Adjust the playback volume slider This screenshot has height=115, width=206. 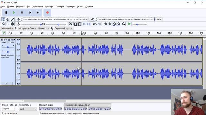56,24
